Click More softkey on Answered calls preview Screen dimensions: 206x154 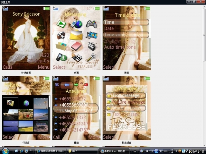[x=94, y=137]
